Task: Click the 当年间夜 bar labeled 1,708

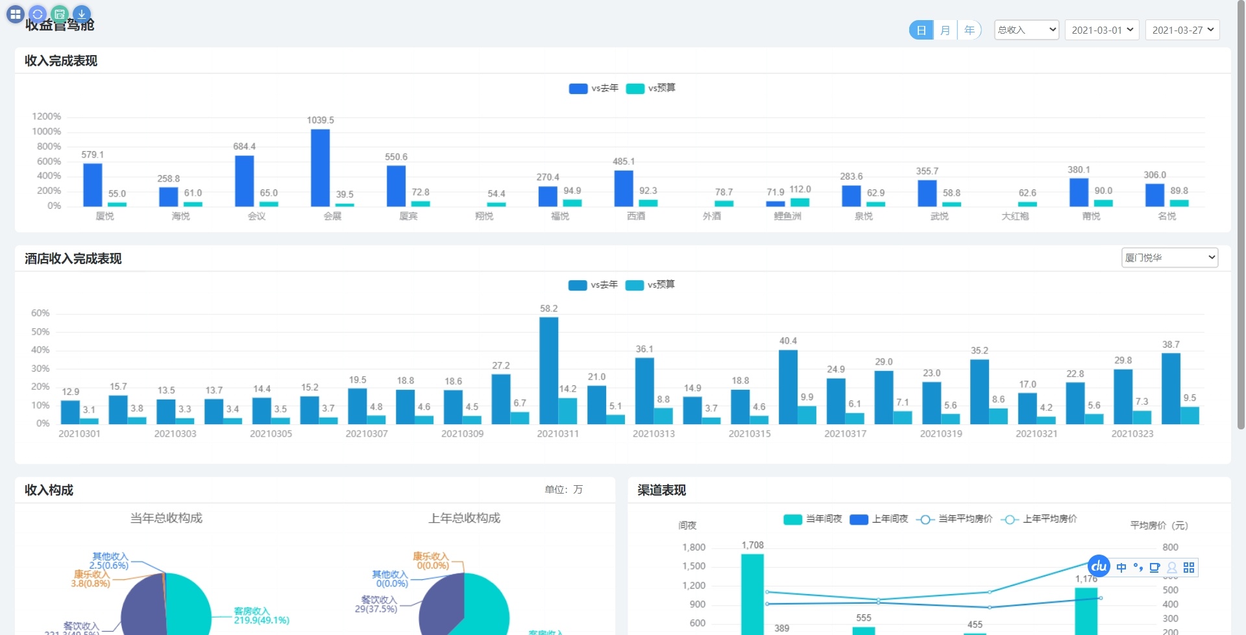Action: [753, 594]
